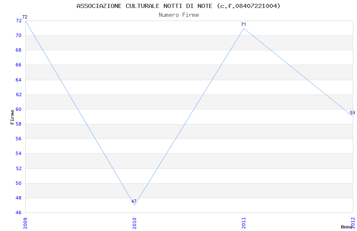This screenshot has width=357, height=231.
Task: Click the y-axis tick label 56
Action: click(x=18, y=139)
